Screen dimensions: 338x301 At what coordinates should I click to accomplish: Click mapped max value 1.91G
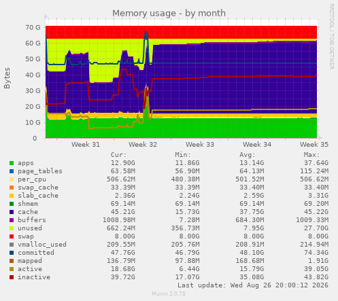[318, 261]
